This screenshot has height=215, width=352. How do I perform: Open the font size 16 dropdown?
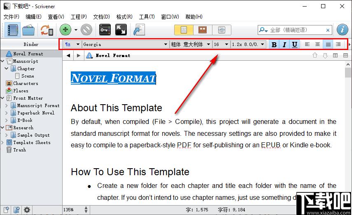point(221,44)
